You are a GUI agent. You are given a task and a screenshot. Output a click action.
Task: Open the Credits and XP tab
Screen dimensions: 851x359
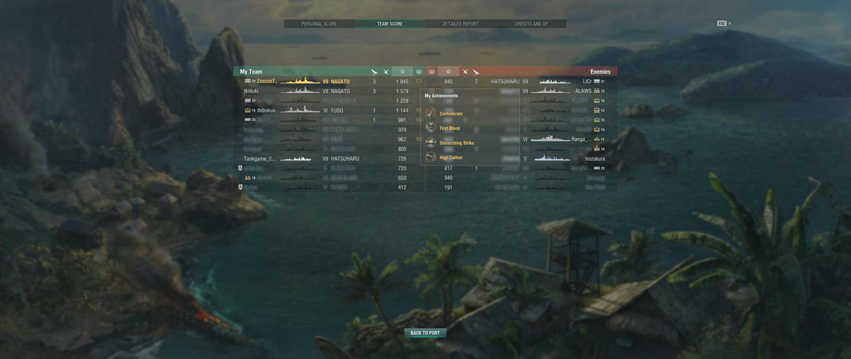(x=531, y=24)
